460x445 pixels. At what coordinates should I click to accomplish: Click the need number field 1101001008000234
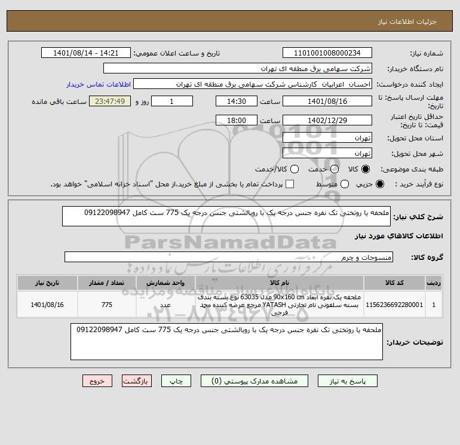pos(327,53)
